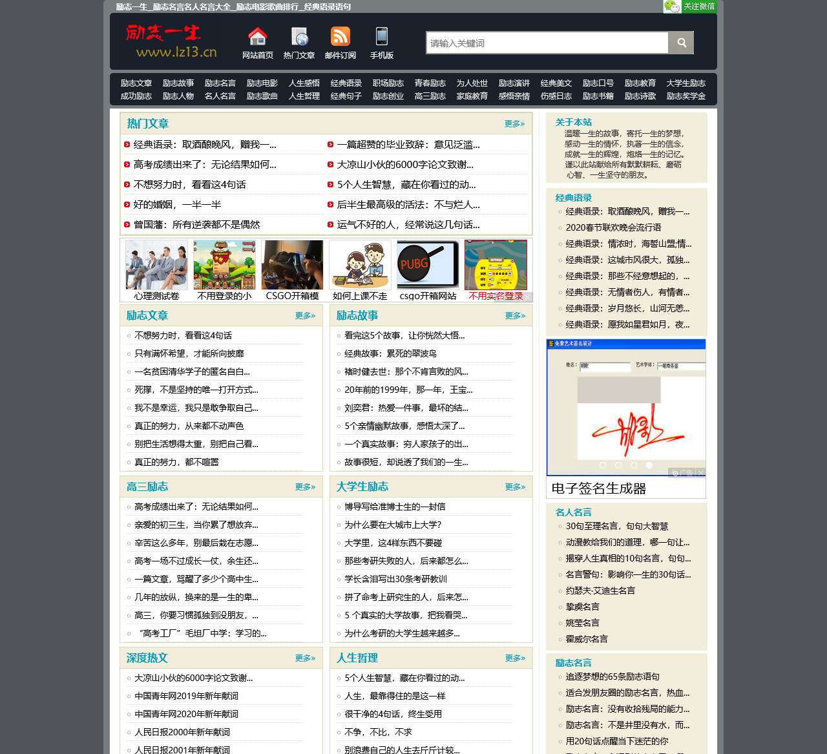The image size is (827, 754).
Task: Click the 邮件订阅 RSS icon
Action: 340,36
